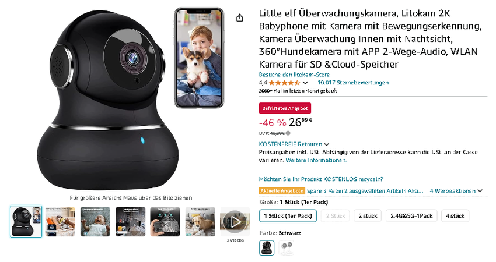Viewport: 496px width, 262px height.
Task: Click the share icon above product image
Action: coord(240,17)
